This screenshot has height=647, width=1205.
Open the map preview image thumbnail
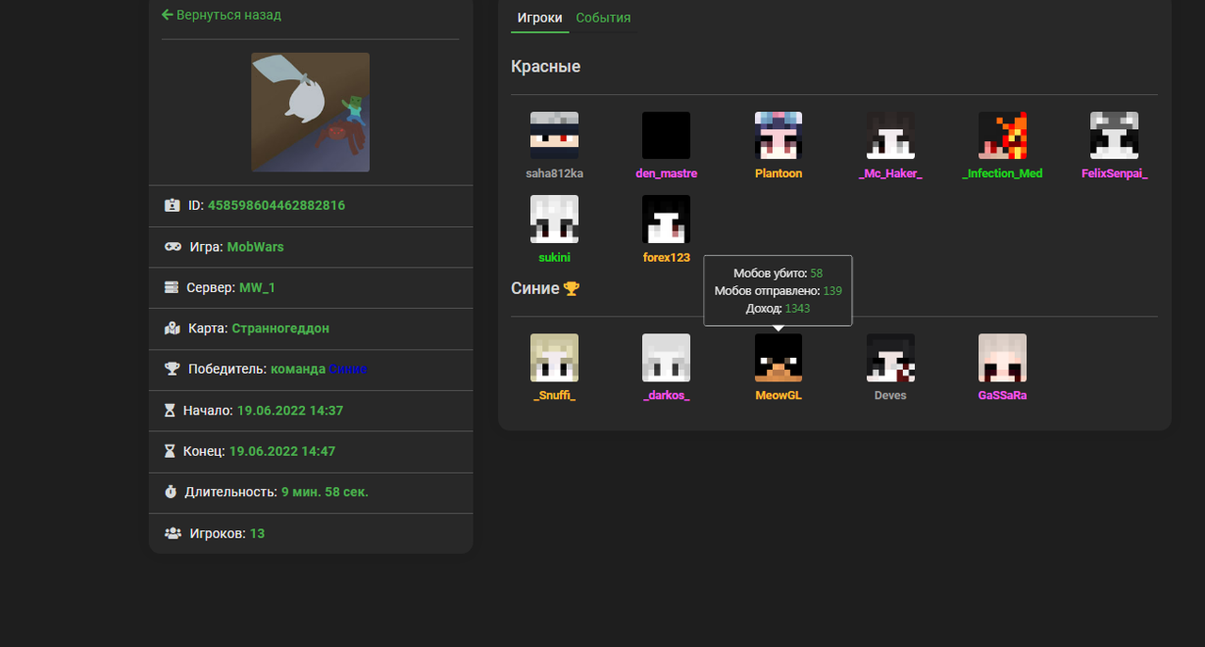click(311, 112)
